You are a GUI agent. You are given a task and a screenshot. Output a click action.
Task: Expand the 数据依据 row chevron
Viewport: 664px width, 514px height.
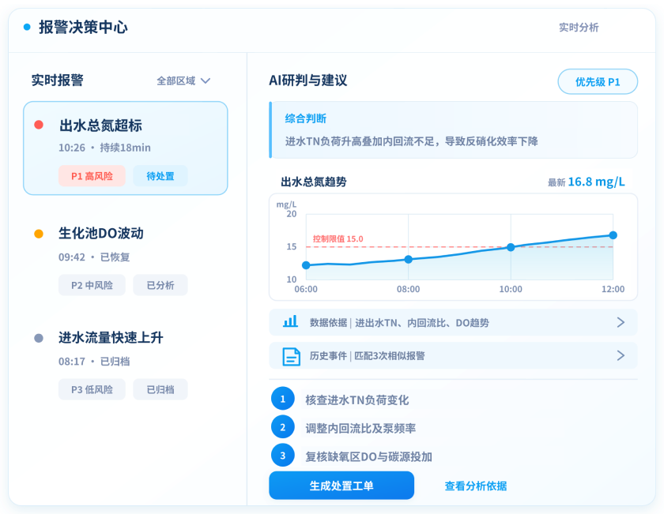pyautogui.click(x=621, y=322)
